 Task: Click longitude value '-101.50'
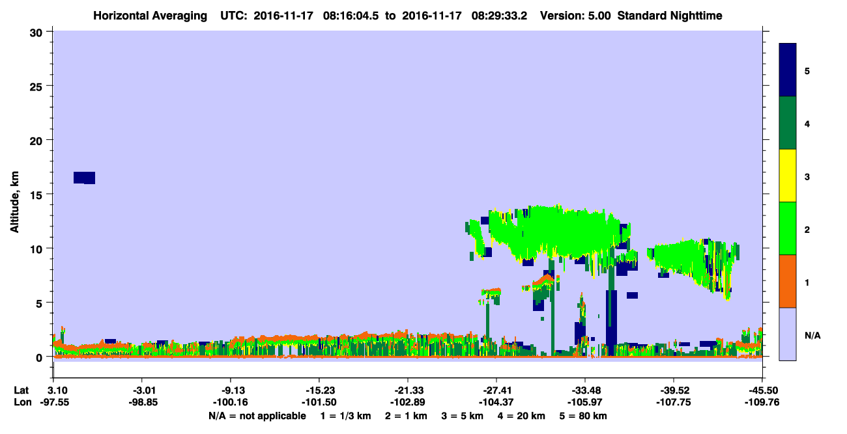tap(319, 402)
